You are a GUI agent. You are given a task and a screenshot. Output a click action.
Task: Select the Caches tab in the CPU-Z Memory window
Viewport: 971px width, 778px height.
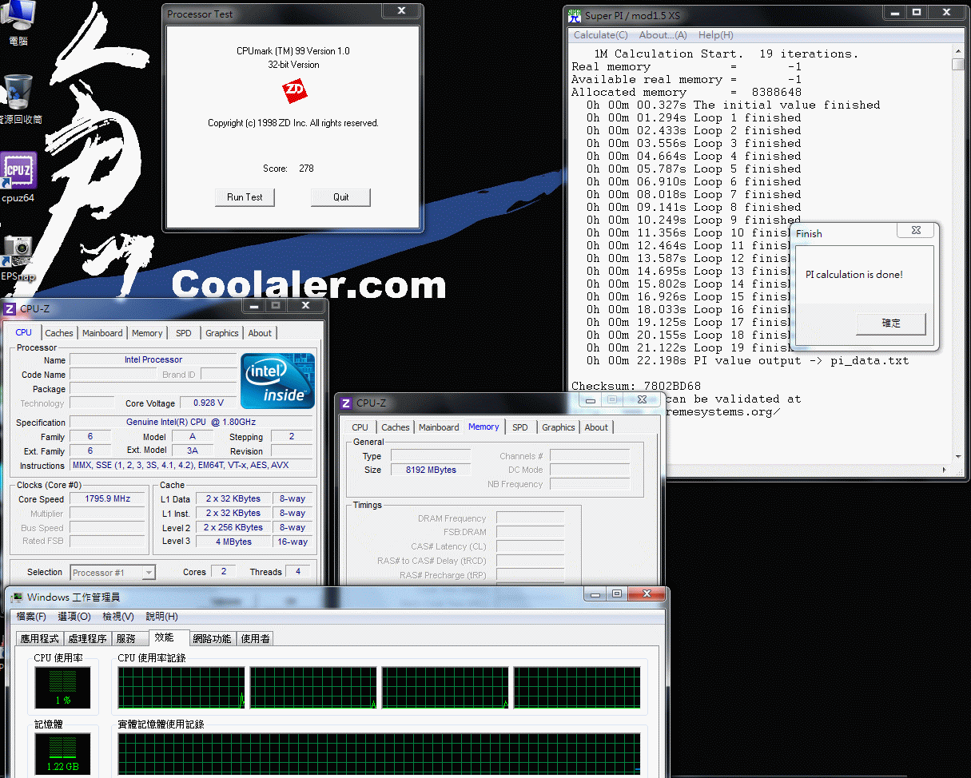pyautogui.click(x=396, y=427)
